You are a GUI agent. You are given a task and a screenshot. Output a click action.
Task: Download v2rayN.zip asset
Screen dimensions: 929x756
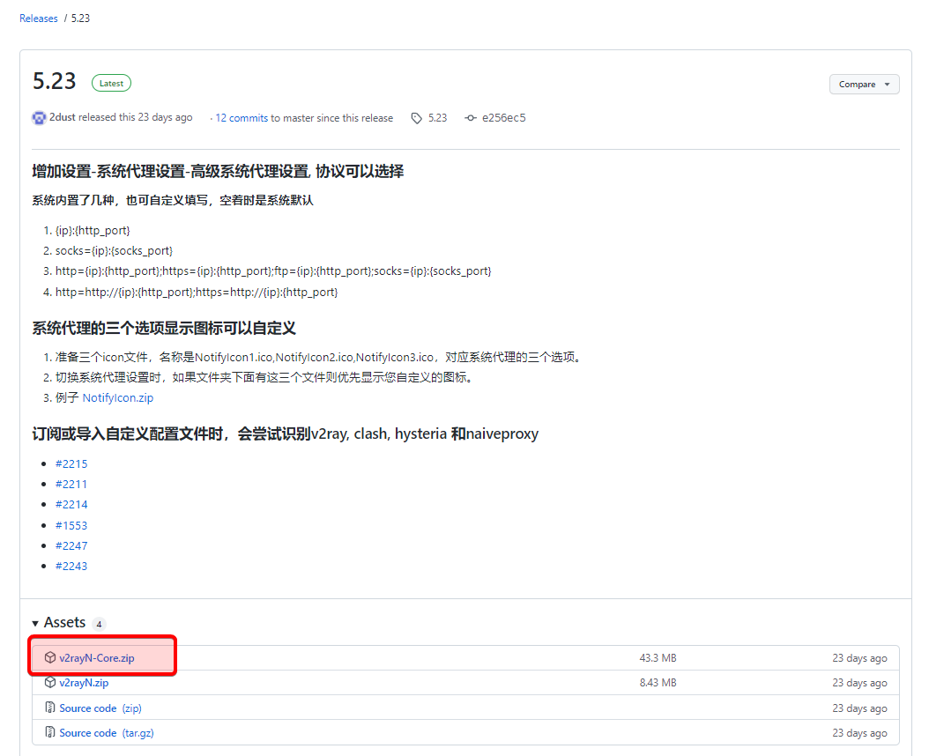[85, 683]
